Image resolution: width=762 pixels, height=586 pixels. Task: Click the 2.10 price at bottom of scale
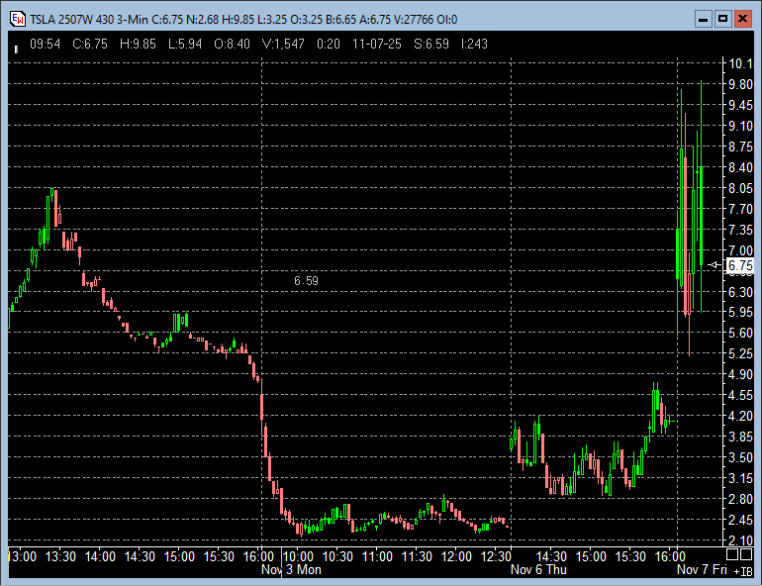[x=740, y=540]
